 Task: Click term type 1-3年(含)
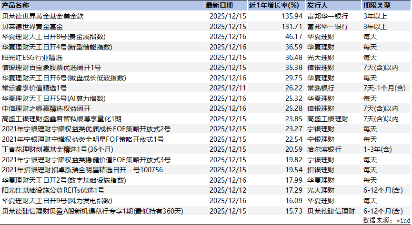[378, 149]
